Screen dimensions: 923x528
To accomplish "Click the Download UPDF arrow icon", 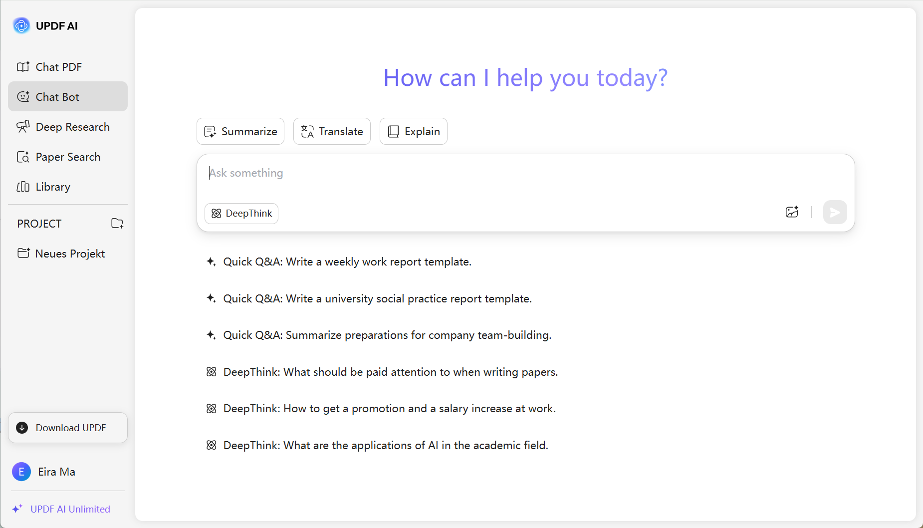I will pyautogui.click(x=22, y=428).
